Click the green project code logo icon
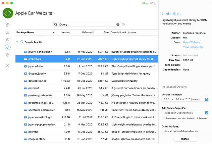The width and height of the screenshot is (212, 144). tap(8, 13)
